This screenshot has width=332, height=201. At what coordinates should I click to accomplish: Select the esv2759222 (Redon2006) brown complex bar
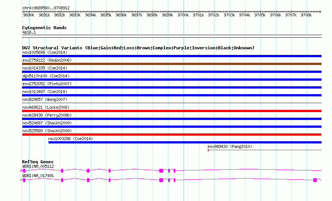click(x=172, y=64)
